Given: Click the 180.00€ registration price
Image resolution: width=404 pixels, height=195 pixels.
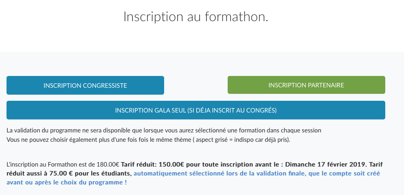Looking at the screenshot, I should tap(108, 165).
